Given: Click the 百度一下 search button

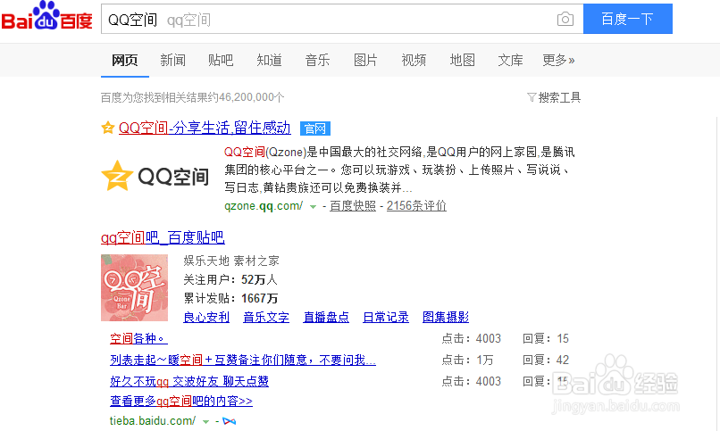Looking at the screenshot, I should [628, 19].
